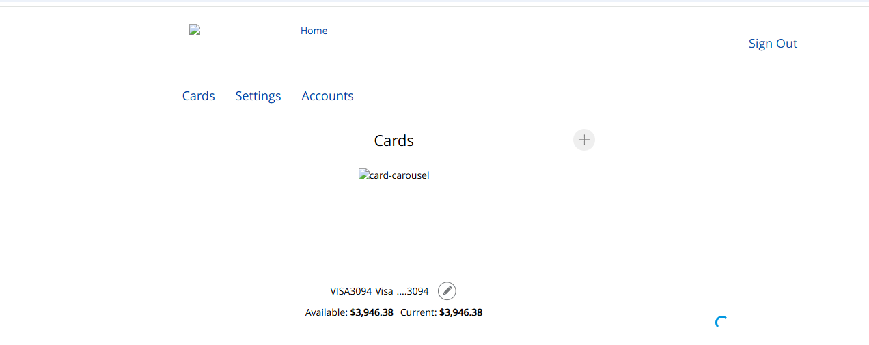869x345 pixels.
Task: Click the plus icon to add a card
Action: tap(584, 140)
